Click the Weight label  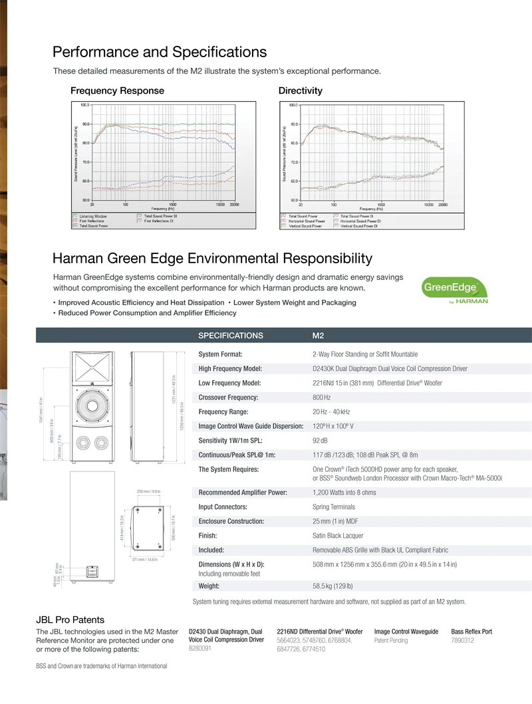click(209, 586)
